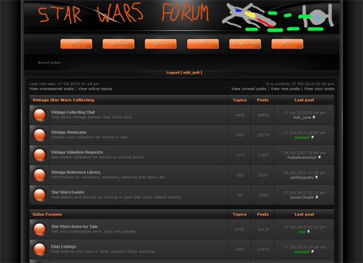View latest post icon next to weasel in Ebay Listings row
Viewport: 363px width, 263px height.
(313, 251)
